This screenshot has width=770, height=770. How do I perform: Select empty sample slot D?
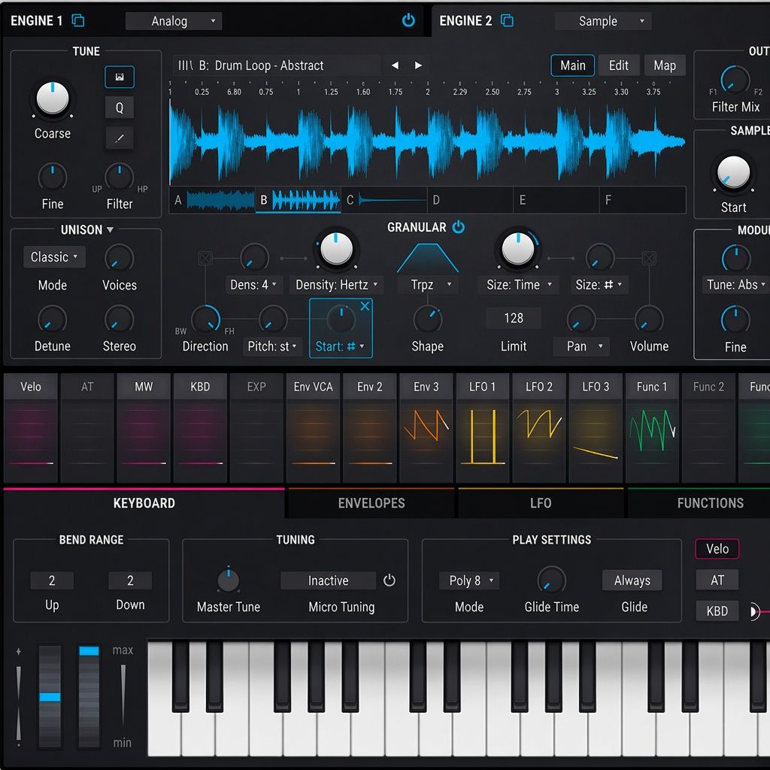tap(470, 200)
